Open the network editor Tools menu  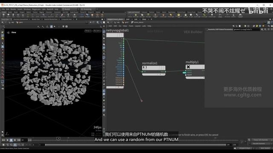pyautogui.click(x=131, y=26)
